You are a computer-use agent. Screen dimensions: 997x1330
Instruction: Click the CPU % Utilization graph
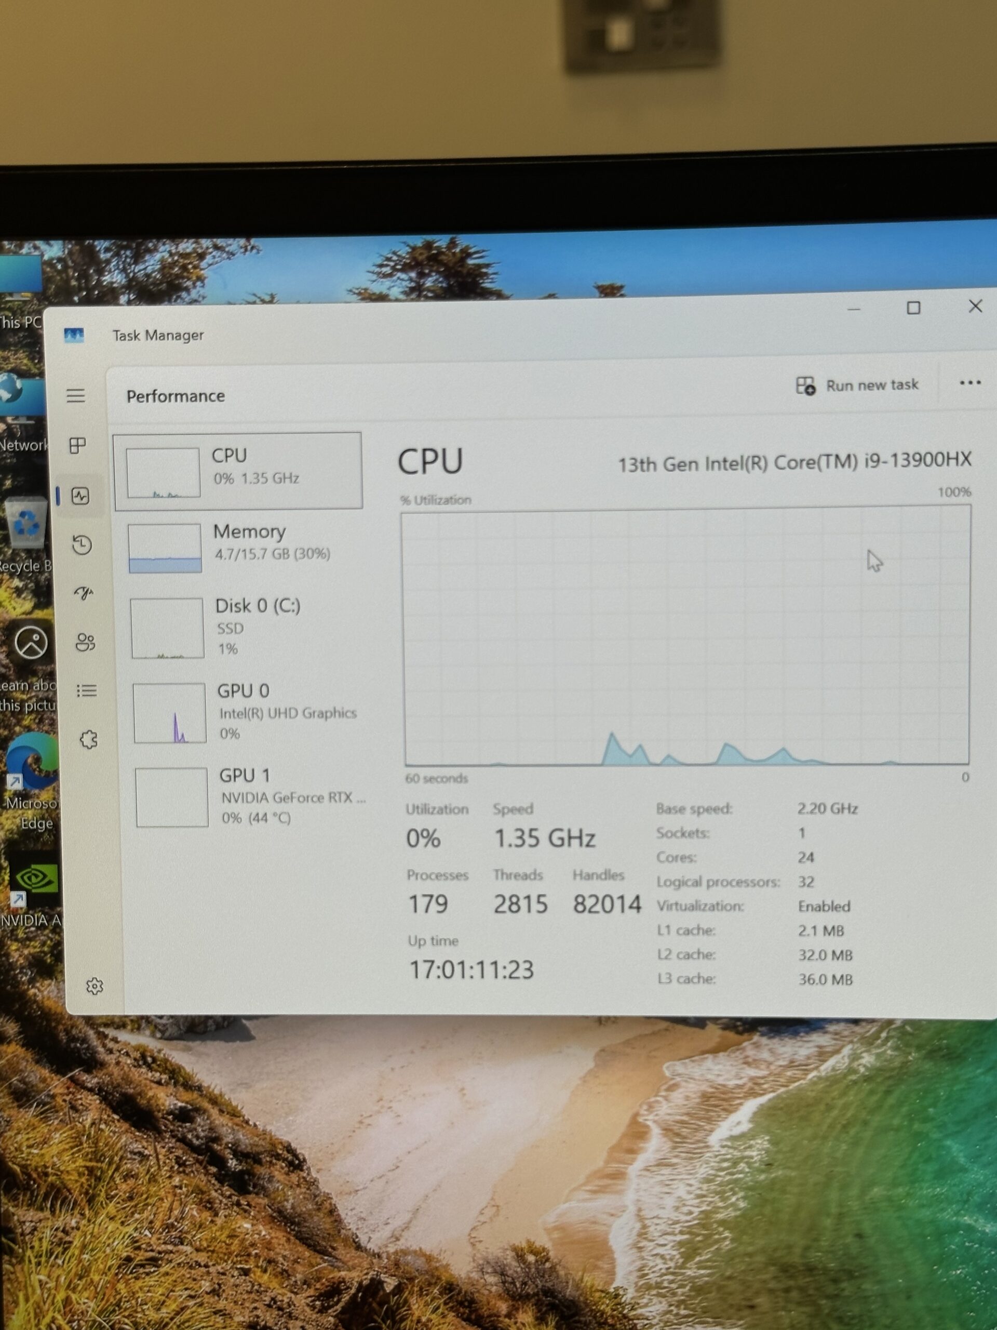click(686, 636)
